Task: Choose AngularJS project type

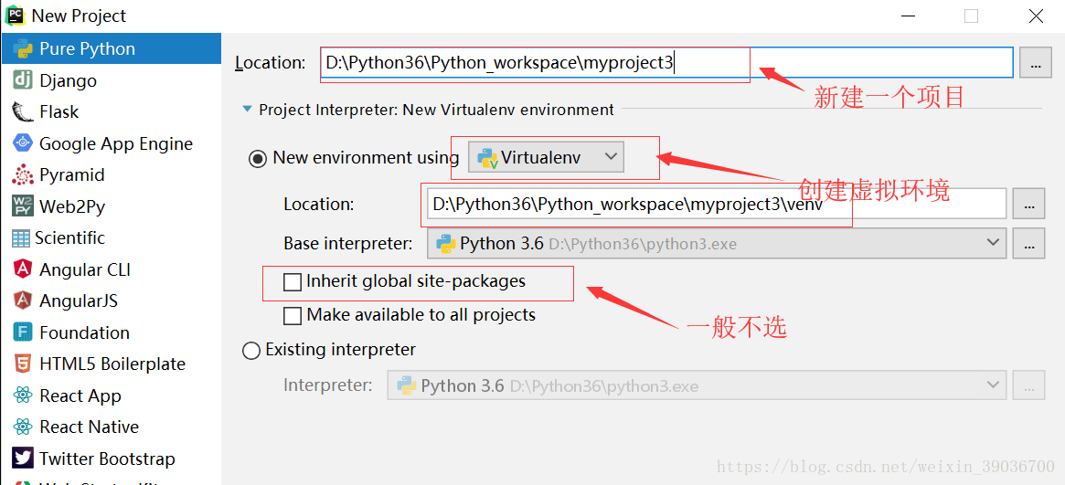Action: (111, 300)
